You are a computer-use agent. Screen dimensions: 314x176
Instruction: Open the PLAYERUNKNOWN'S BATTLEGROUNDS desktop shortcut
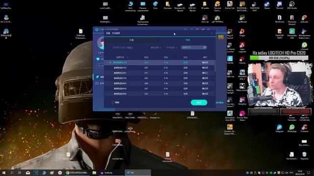[242, 6]
